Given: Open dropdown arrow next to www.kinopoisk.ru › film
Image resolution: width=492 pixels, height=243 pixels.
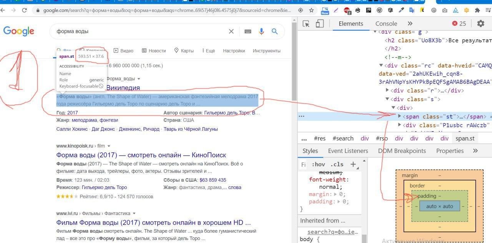Looking at the screenshot, I should [109, 146].
